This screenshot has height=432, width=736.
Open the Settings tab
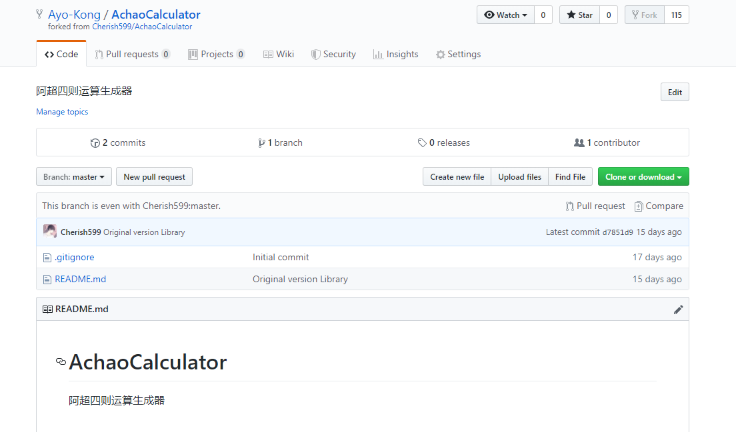click(x=458, y=54)
